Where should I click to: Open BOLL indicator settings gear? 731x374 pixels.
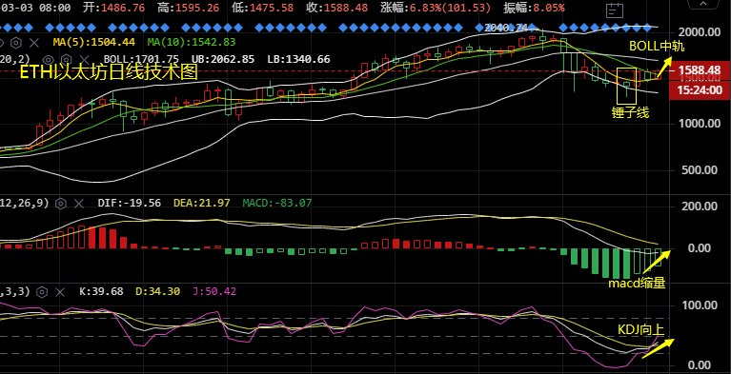click(66, 60)
